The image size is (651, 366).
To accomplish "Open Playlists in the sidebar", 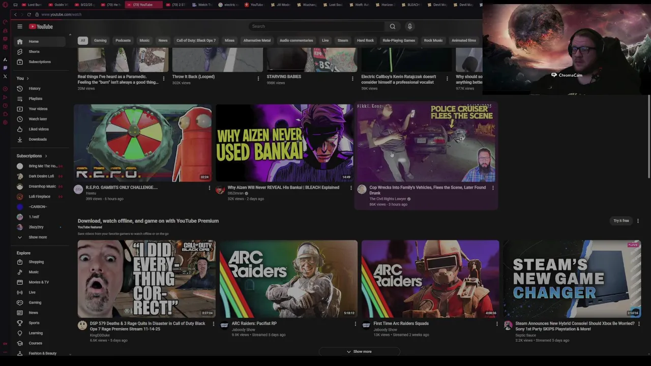I will [x=39, y=99].
